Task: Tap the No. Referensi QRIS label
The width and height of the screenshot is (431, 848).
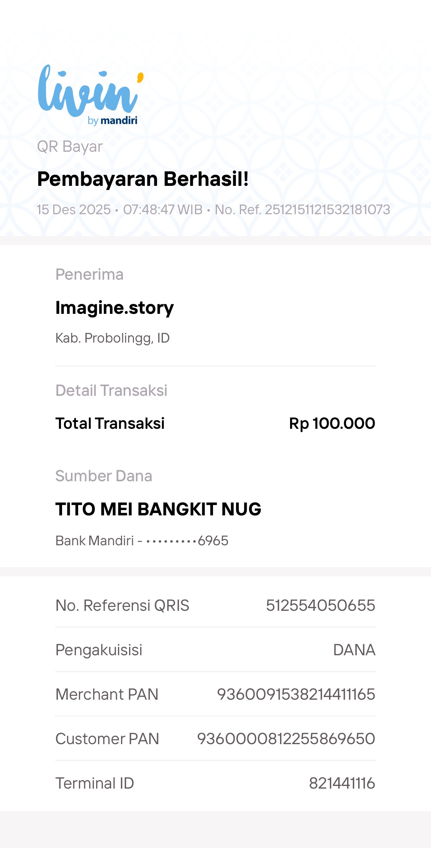Action: [x=122, y=605]
